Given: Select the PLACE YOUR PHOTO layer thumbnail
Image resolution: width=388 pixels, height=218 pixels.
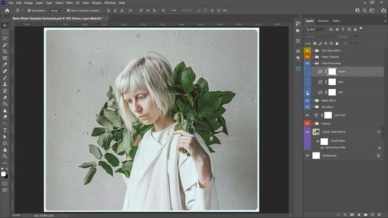Looking at the screenshot, I should [x=316, y=132].
